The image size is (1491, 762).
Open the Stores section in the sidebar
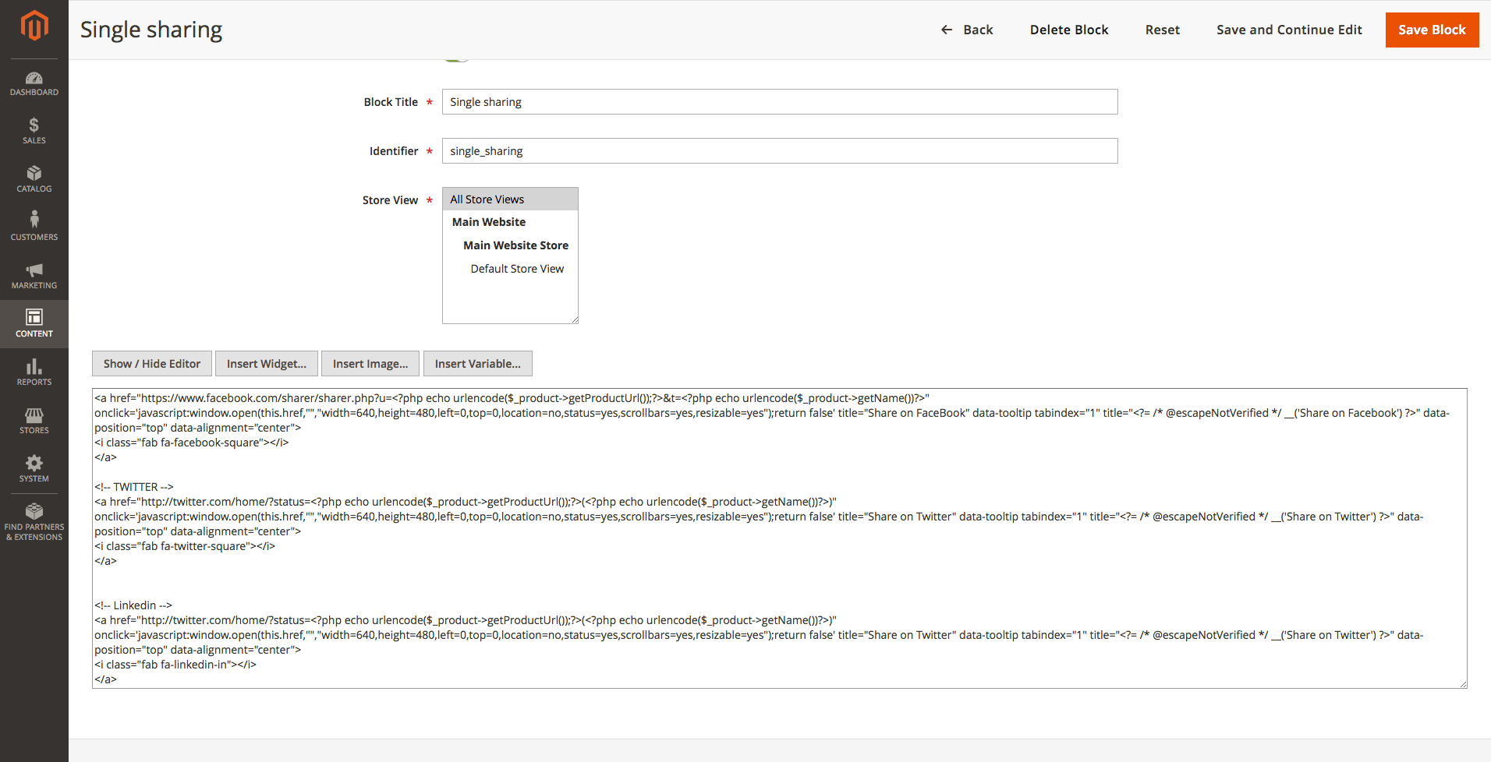(x=34, y=421)
